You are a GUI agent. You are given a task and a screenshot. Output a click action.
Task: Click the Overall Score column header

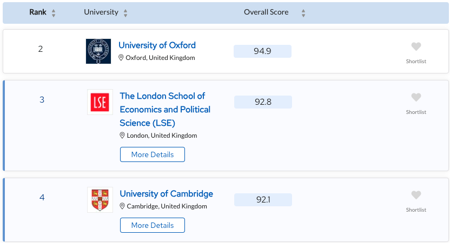[266, 12]
